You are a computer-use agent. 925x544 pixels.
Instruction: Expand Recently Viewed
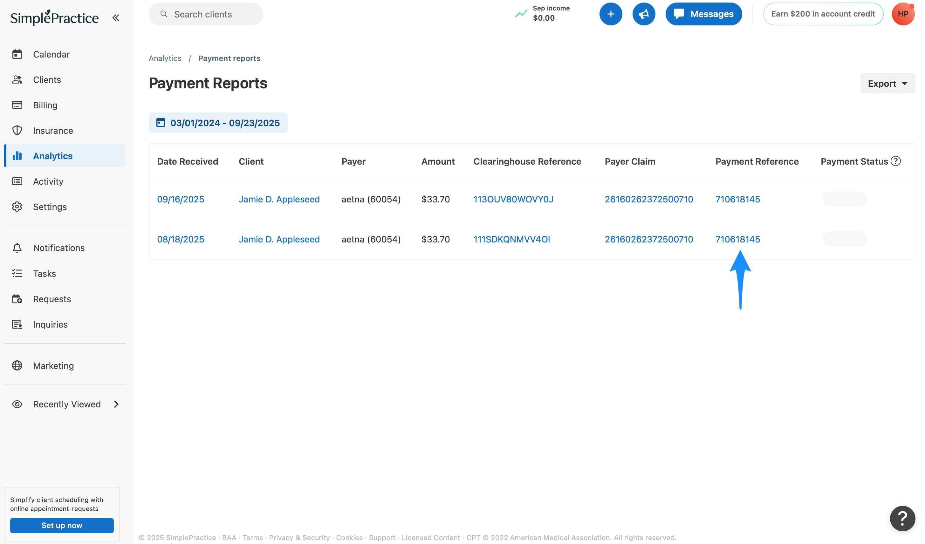click(66, 404)
